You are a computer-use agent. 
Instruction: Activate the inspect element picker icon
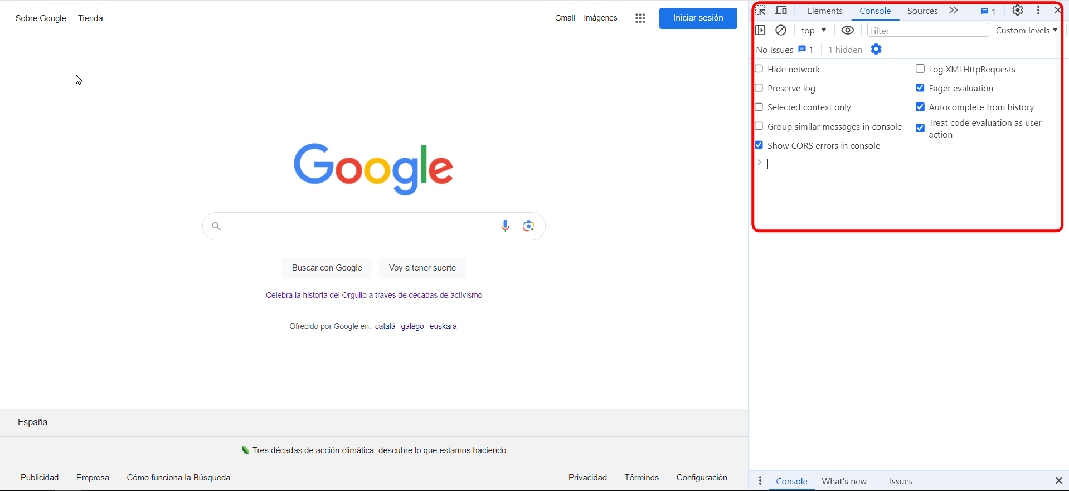coord(761,11)
